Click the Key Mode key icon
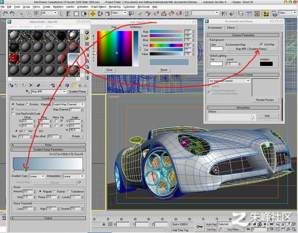 tap(199, 227)
